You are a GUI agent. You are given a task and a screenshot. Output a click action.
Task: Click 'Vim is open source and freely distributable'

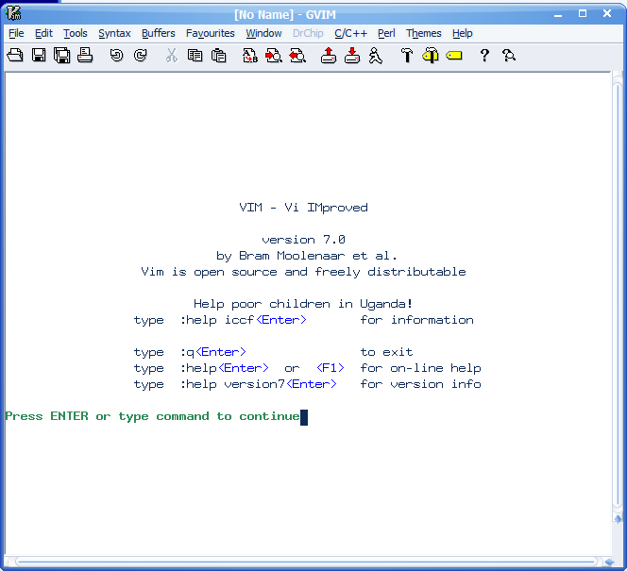303,272
